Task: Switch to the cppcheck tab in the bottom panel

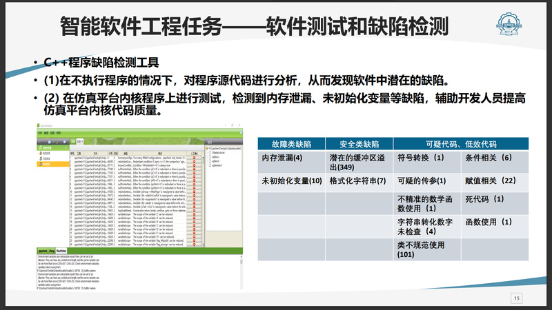Action: (x=43, y=251)
